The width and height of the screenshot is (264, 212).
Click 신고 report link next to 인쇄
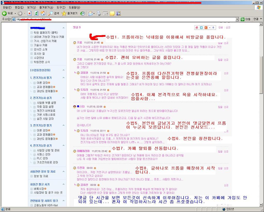point(228,28)
